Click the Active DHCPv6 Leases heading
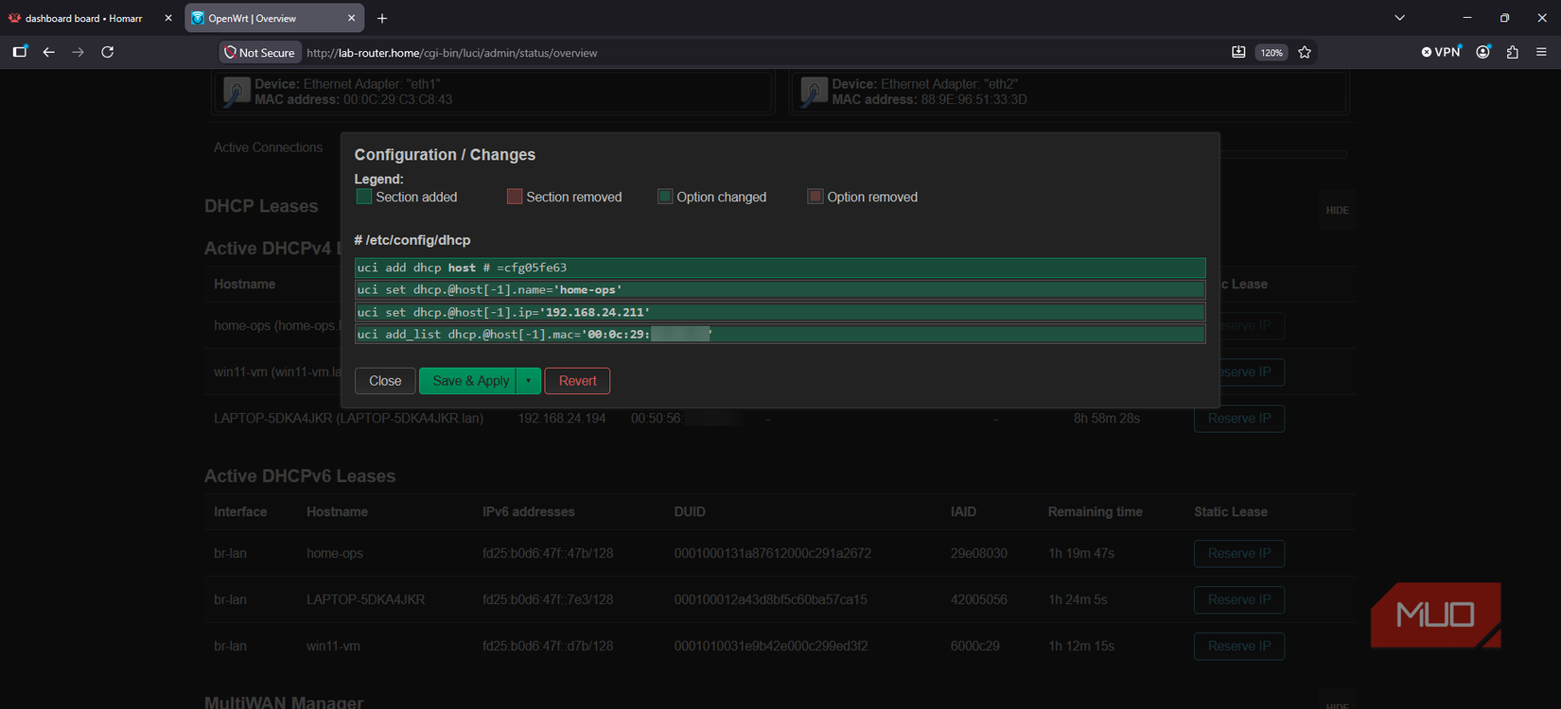 (300, 476)
